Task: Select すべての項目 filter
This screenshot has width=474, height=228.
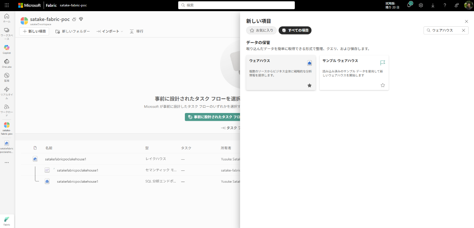Action: [x=295, y=30]
